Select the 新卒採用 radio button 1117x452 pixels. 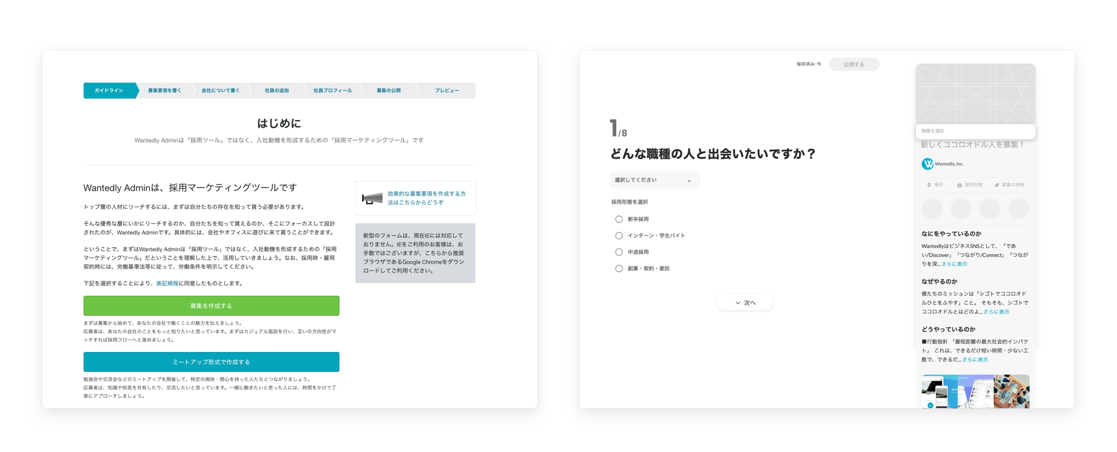coord(619,219)
